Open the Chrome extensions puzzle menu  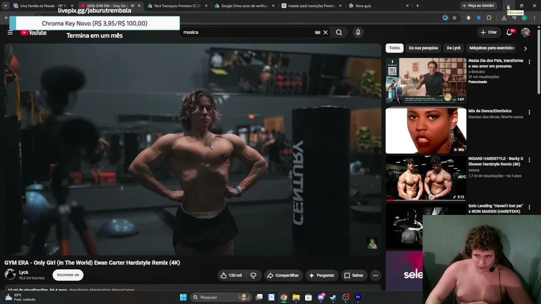pyautogui.click(x=489, y=18)
